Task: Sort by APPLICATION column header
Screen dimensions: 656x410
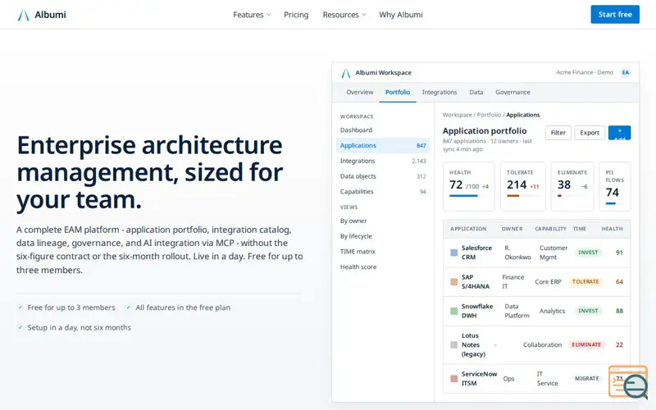Action: [x=468, y=229]
